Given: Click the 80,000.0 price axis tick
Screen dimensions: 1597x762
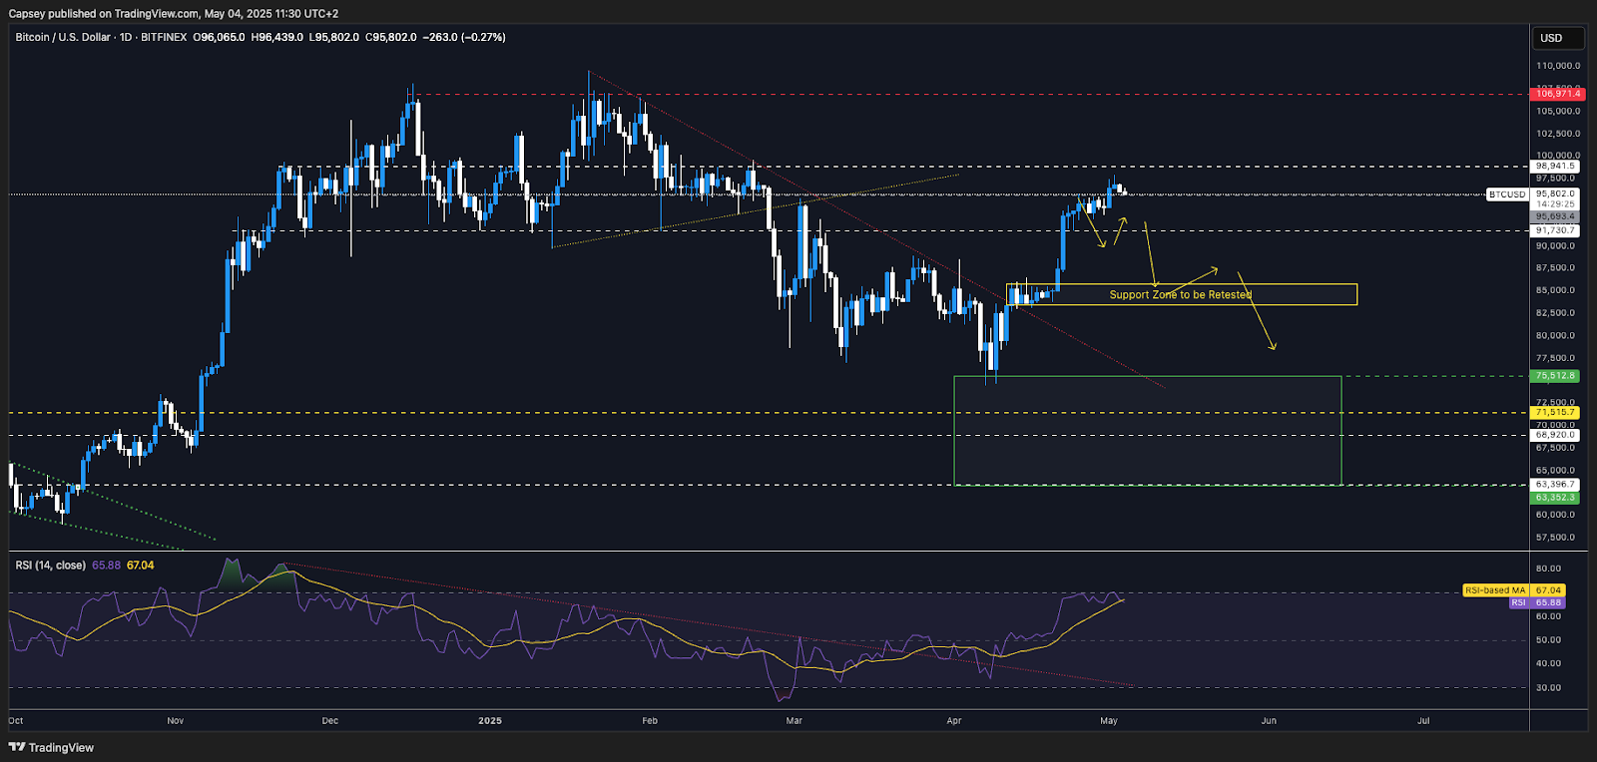Looking at the screenshot, I should pyautogui.click(x=1557, y=335).
